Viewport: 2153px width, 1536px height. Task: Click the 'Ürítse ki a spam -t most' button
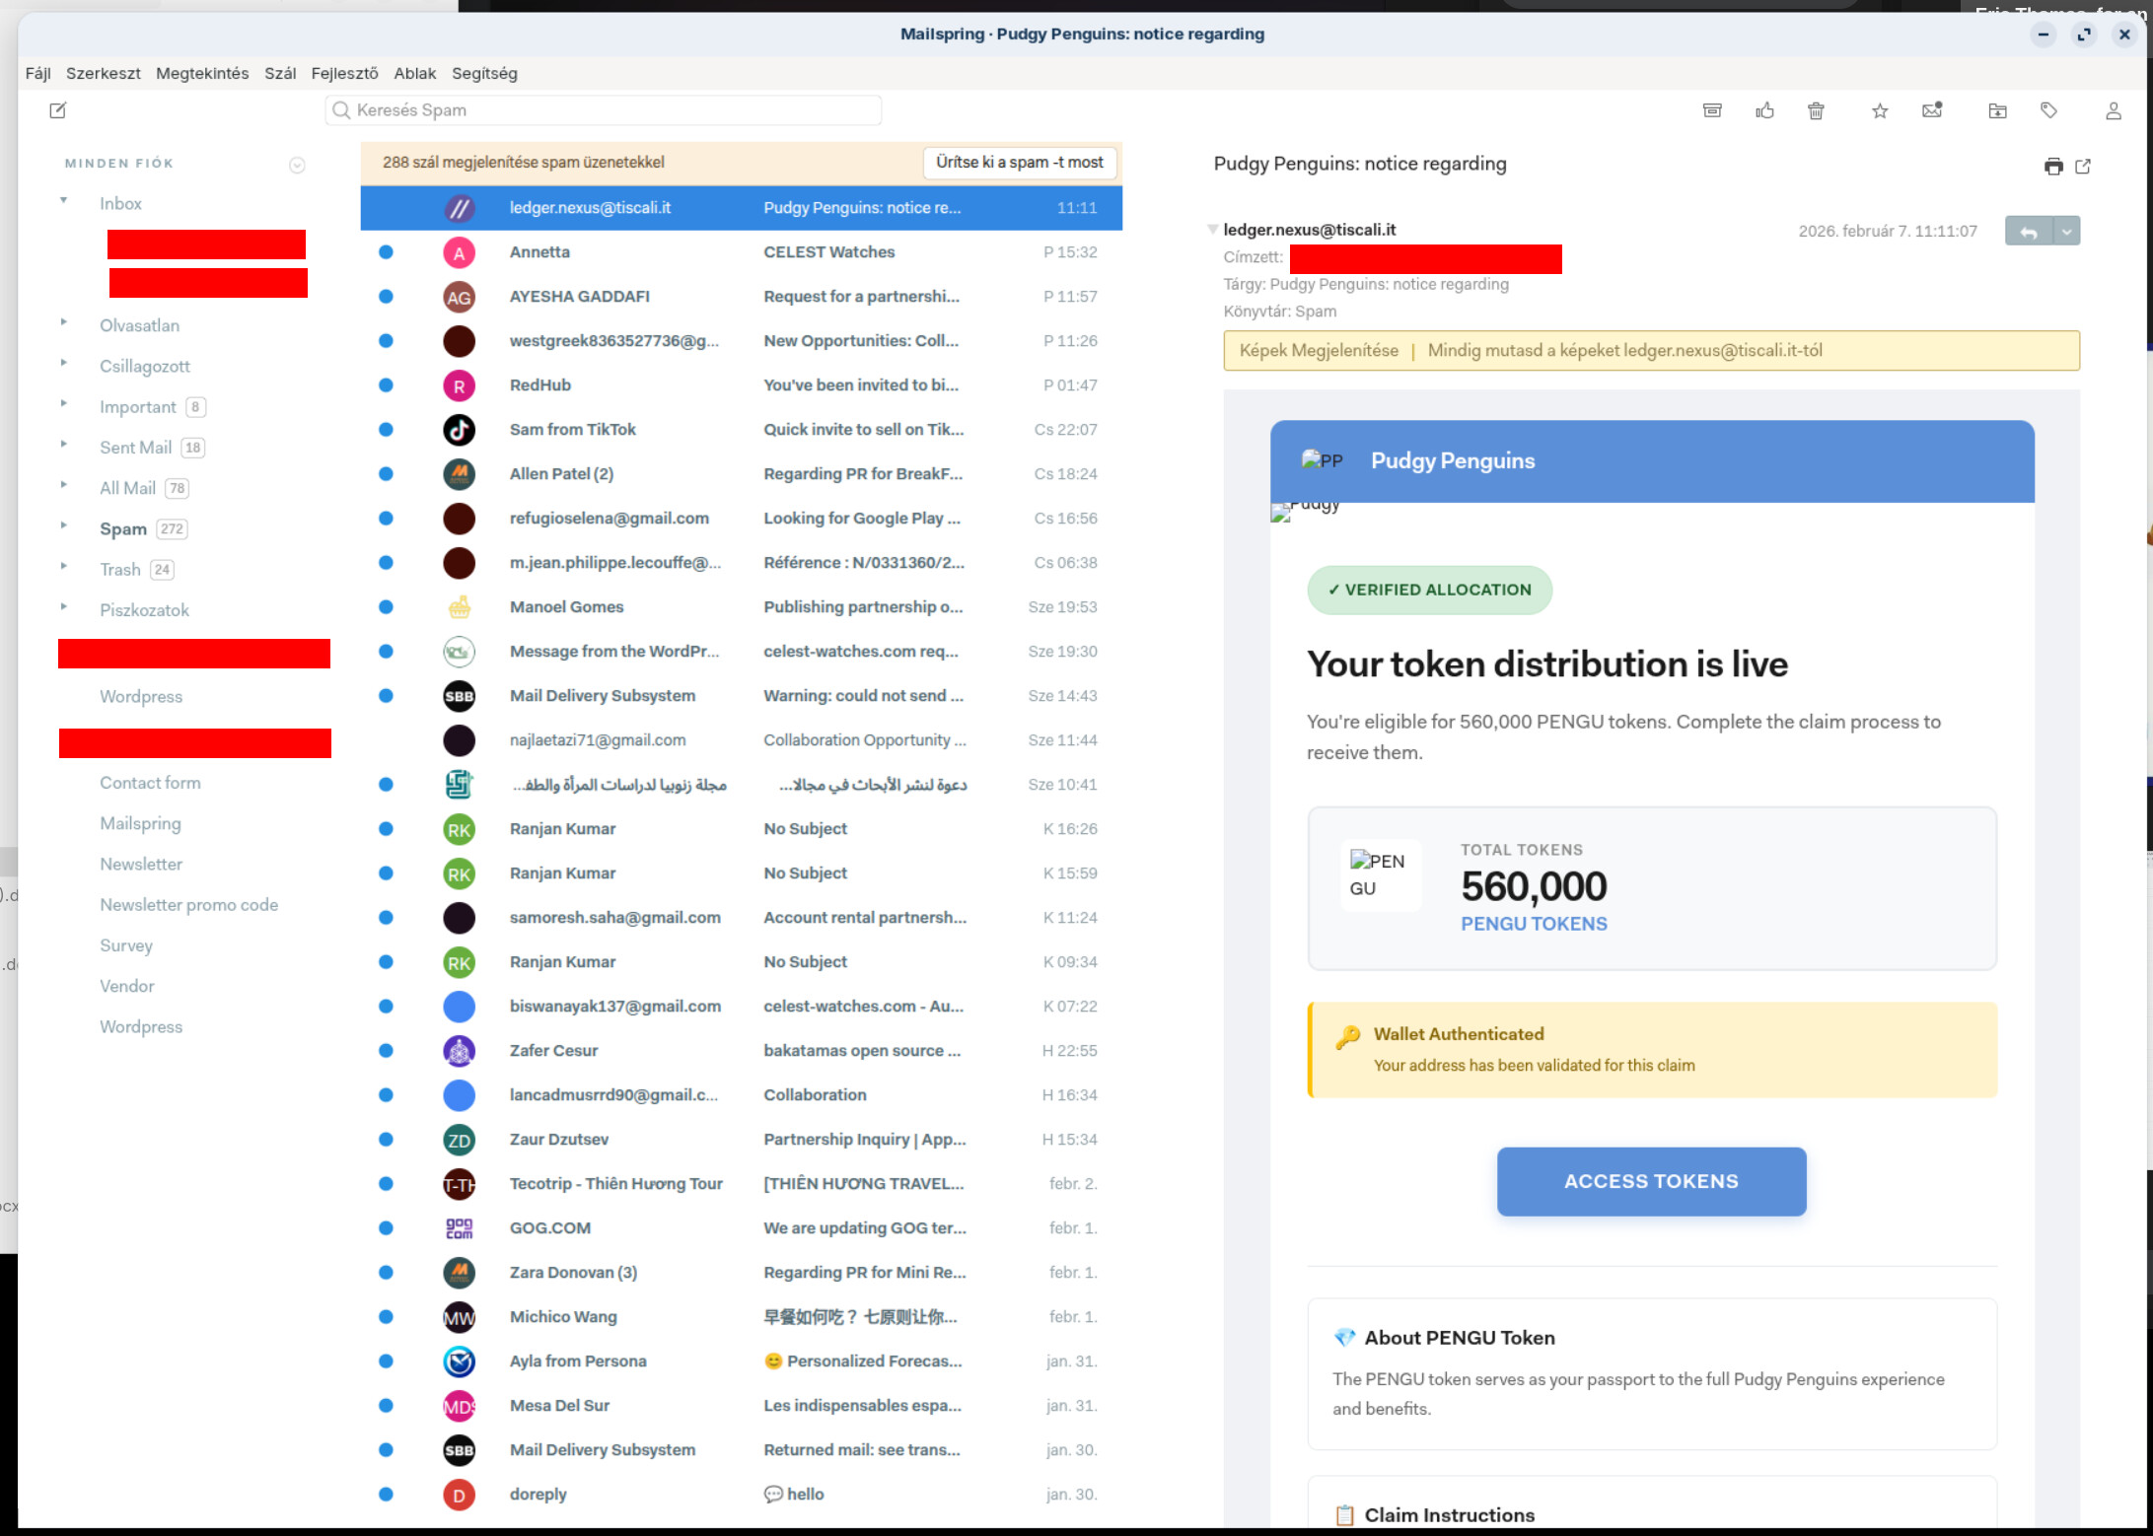(x=1019, y=162)
